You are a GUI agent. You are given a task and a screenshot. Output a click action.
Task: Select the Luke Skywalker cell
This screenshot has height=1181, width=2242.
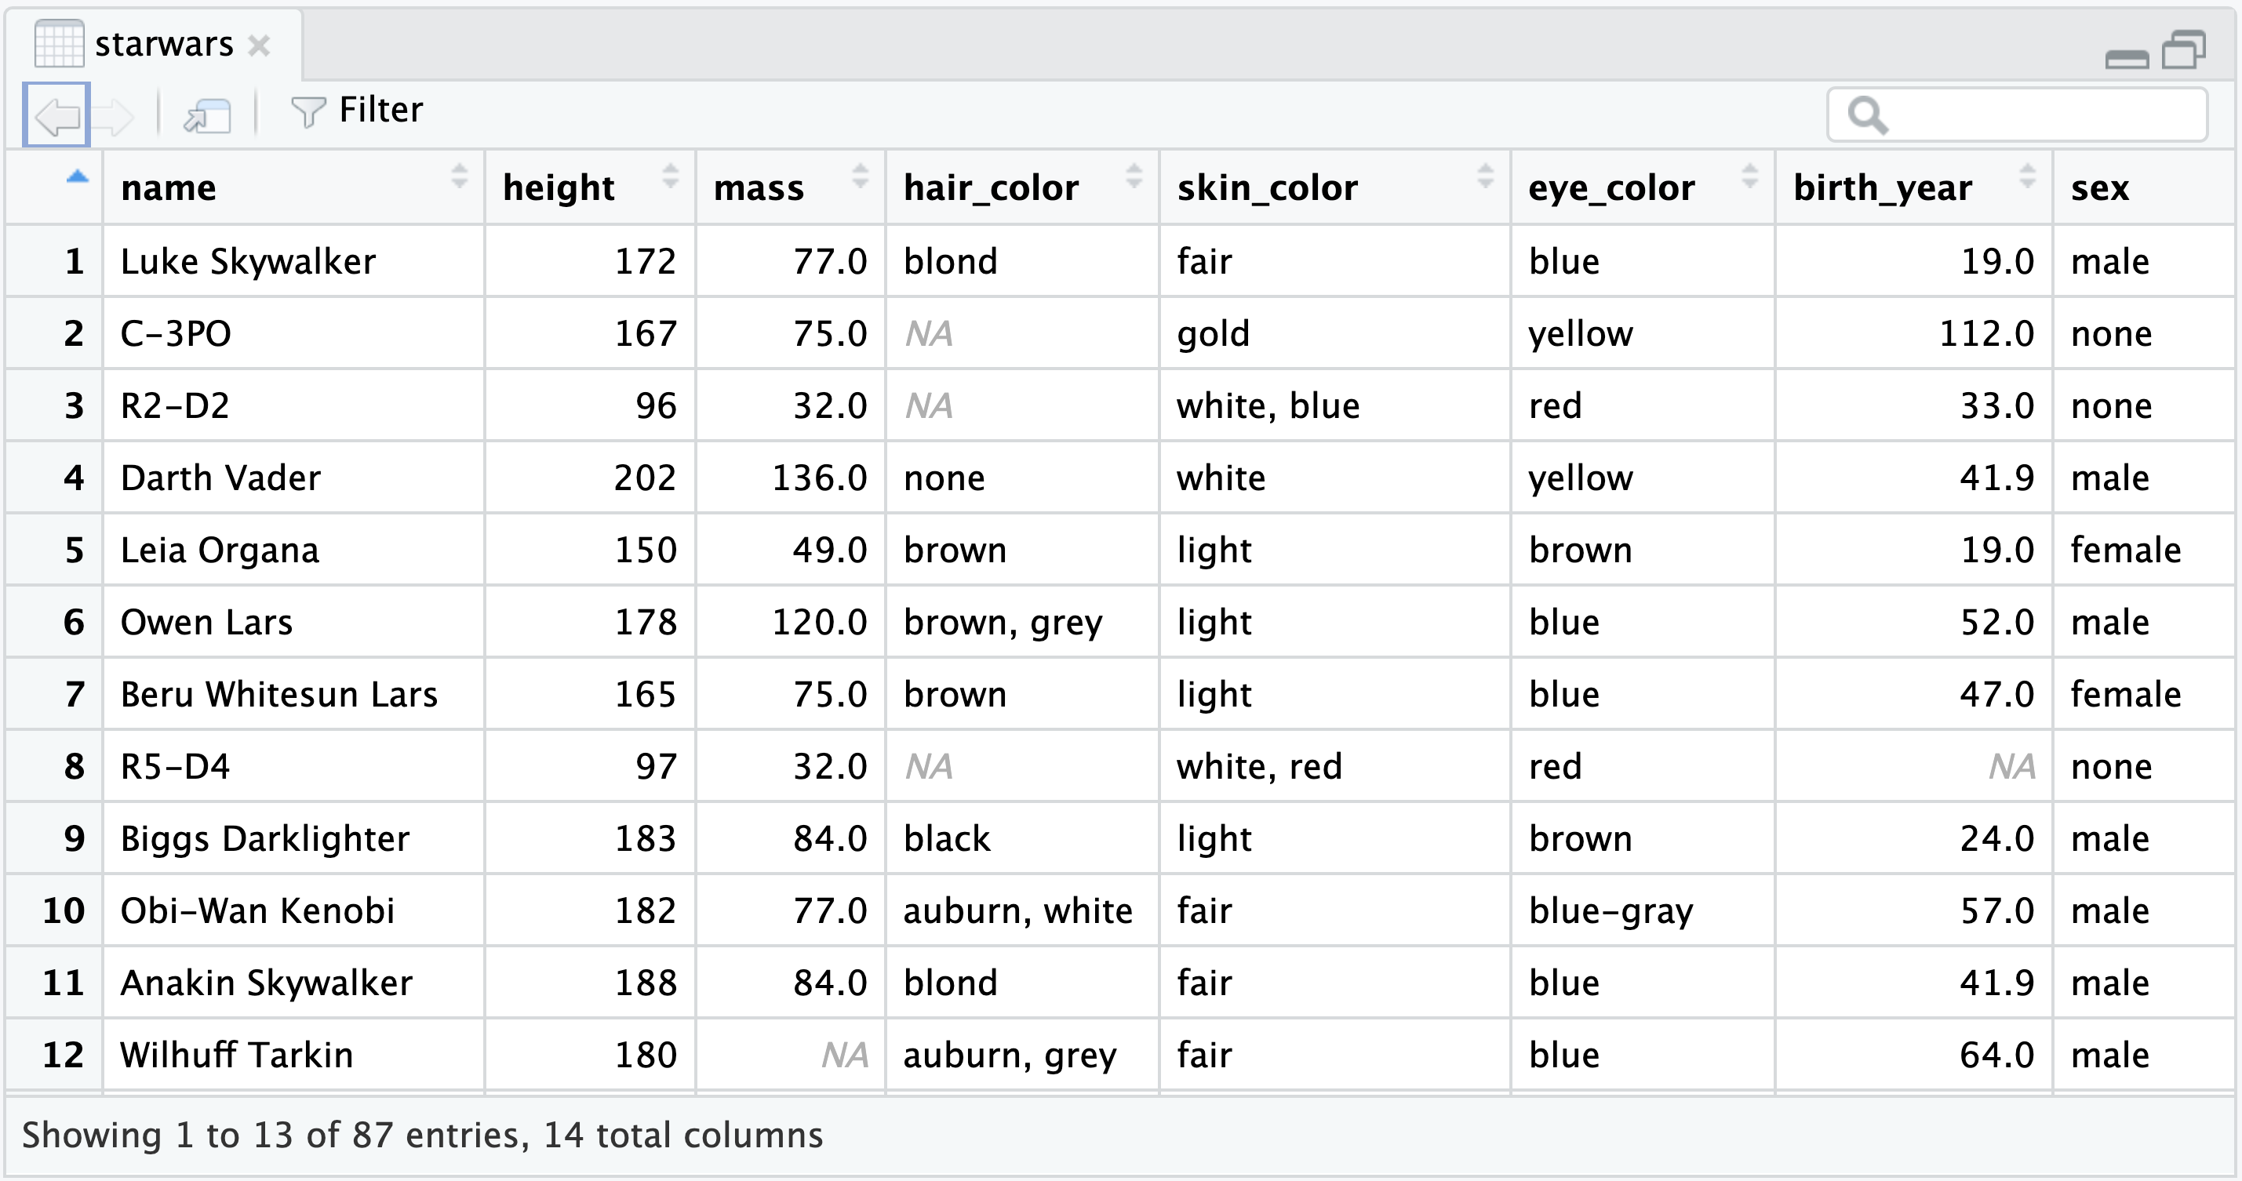pyautogui.click(x=293, y=261)
